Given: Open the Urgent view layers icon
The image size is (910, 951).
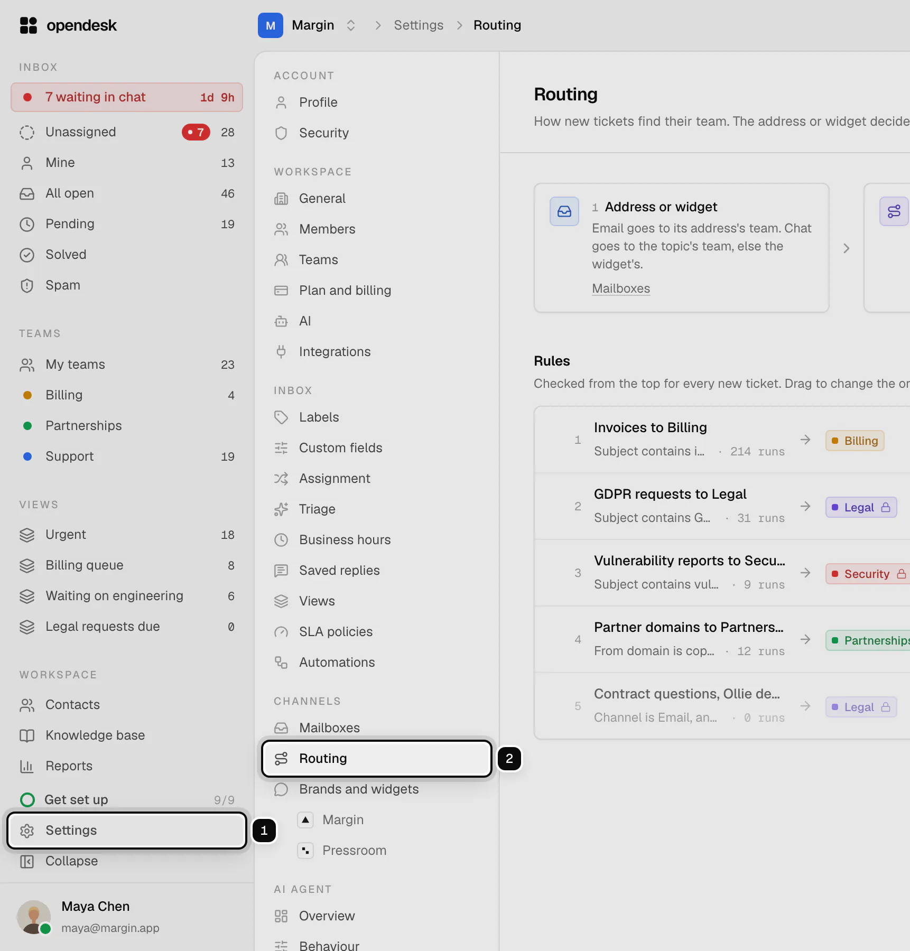Looking at the screenshot, I should pos(27,535).
